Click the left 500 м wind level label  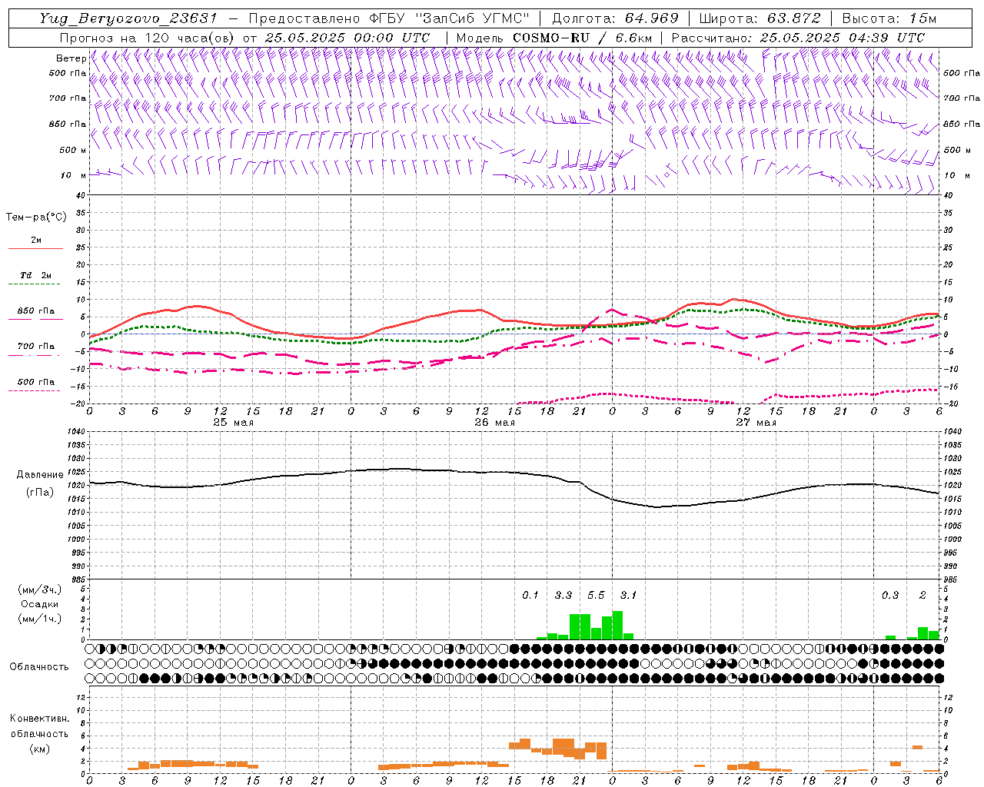[x=73, y=150]
